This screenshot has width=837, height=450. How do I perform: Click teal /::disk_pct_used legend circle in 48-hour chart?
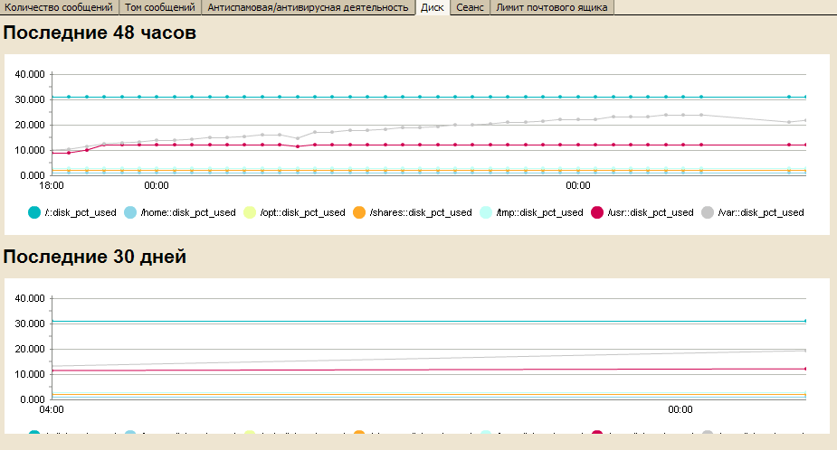click(34, 212)
